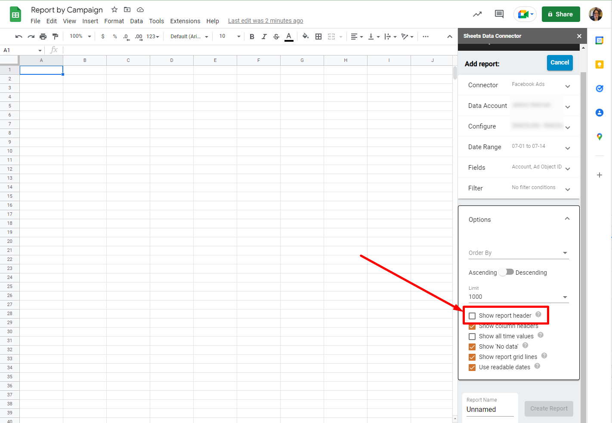Uncheck Use readable dates
Image resolution: width=612 pixels, height=423 pixels.
click(472, 368)
